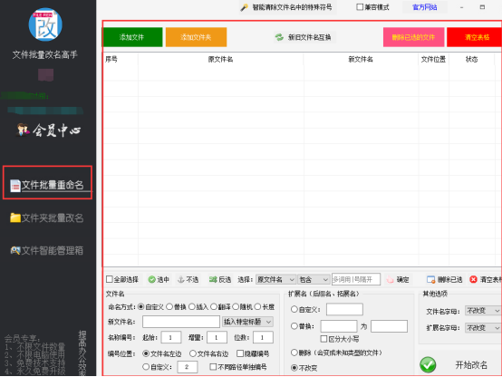Click the 文件智能管理箱 toolbox icon
Viewport: 502px width, 377px height.
pyautogui.click(x=15, y=250)
